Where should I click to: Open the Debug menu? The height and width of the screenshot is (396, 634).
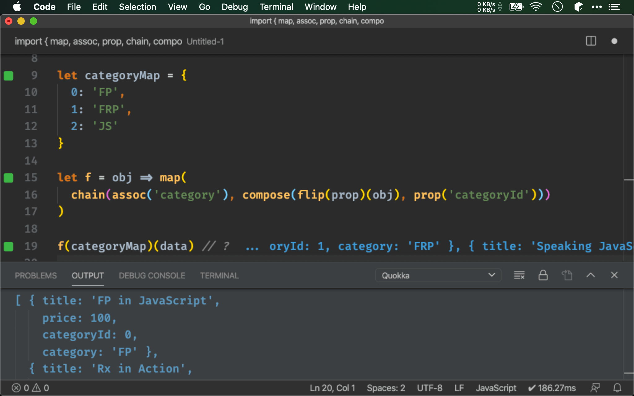point(235,7)
